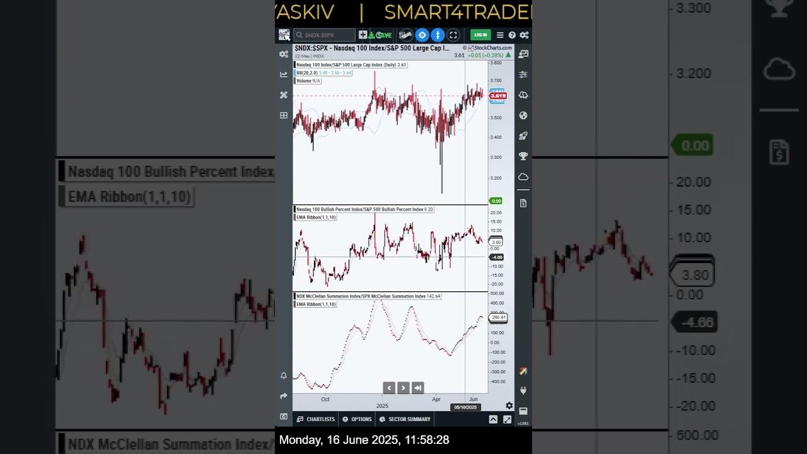This screenshot has height=454, width=807.
Task: Click the 05/16/2025 date marker
Action: coord(465,407)
